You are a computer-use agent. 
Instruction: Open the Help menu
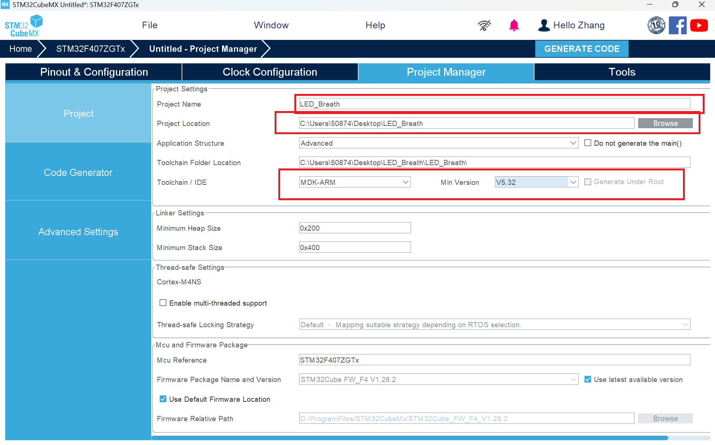(375, 25)
